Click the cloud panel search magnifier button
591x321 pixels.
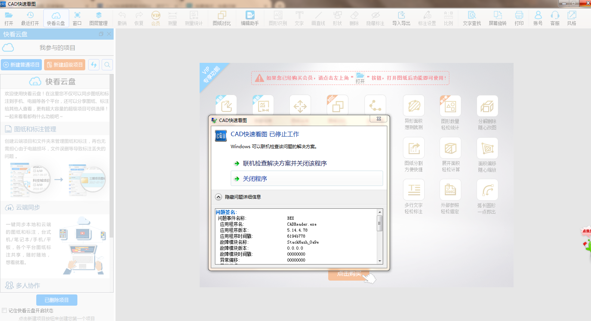107,65
